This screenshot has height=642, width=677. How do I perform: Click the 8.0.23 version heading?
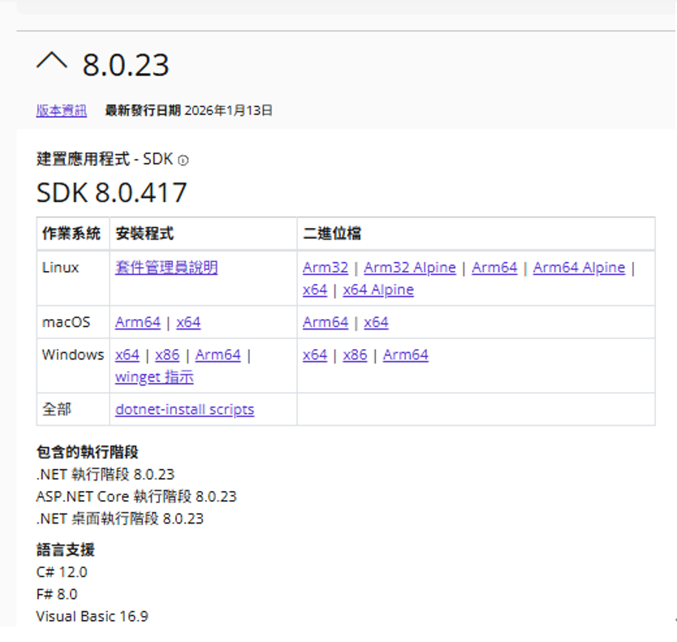click(x=126, y=65)
